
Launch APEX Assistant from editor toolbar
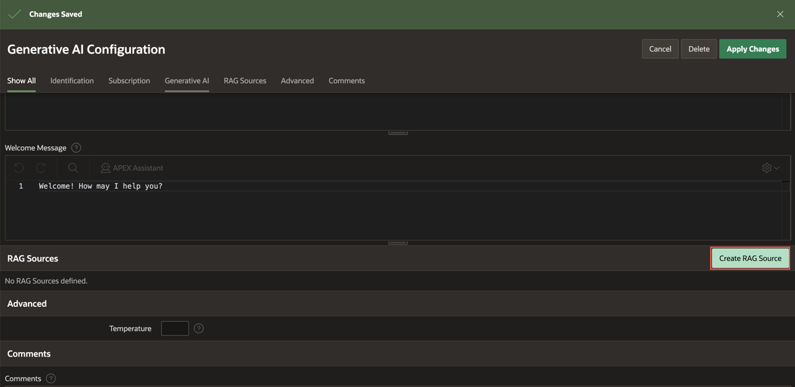click(132, 168)
